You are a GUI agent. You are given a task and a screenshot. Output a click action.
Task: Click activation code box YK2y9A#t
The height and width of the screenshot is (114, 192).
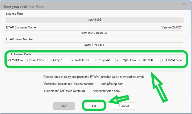click(106, 60)
